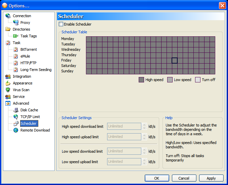Click the eMule clipboard icon

pyautogui.click(x=16, y=56)
